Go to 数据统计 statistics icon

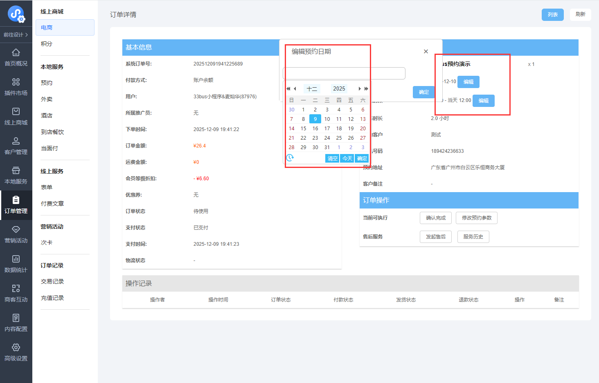[x=16, y=259]
